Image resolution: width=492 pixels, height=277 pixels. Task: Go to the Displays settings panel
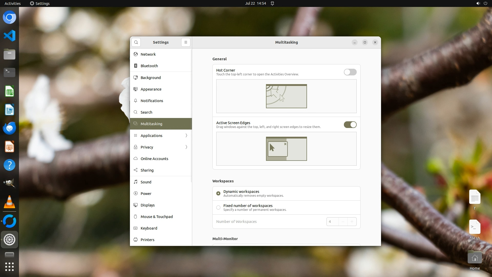[148, 205]
